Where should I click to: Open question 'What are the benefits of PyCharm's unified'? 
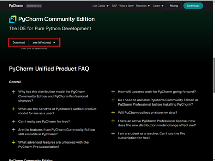[x=57, y=111]
